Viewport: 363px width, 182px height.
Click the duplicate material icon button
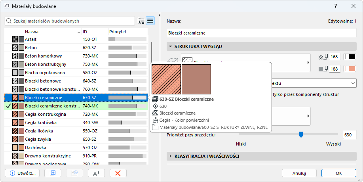(x=53, y=173)
